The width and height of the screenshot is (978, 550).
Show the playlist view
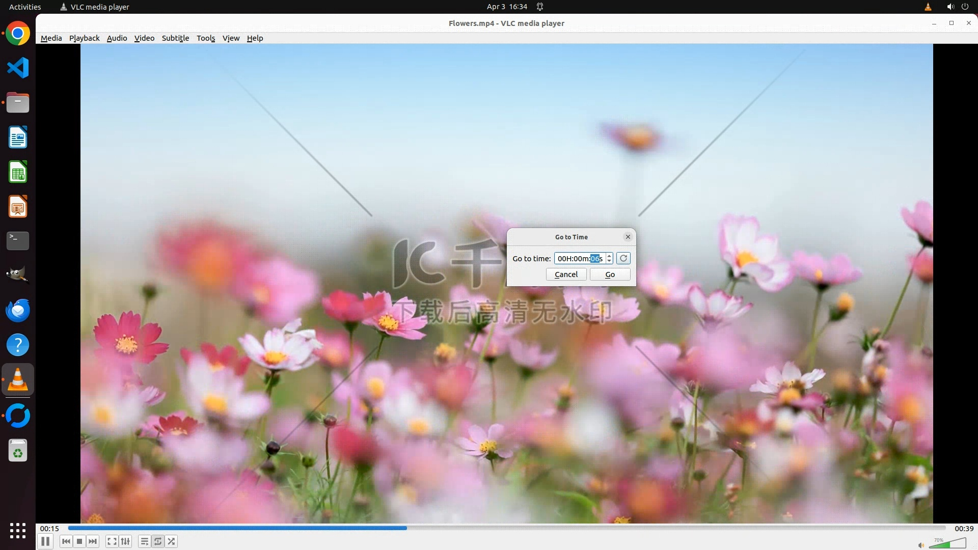[x=145, y=541]
